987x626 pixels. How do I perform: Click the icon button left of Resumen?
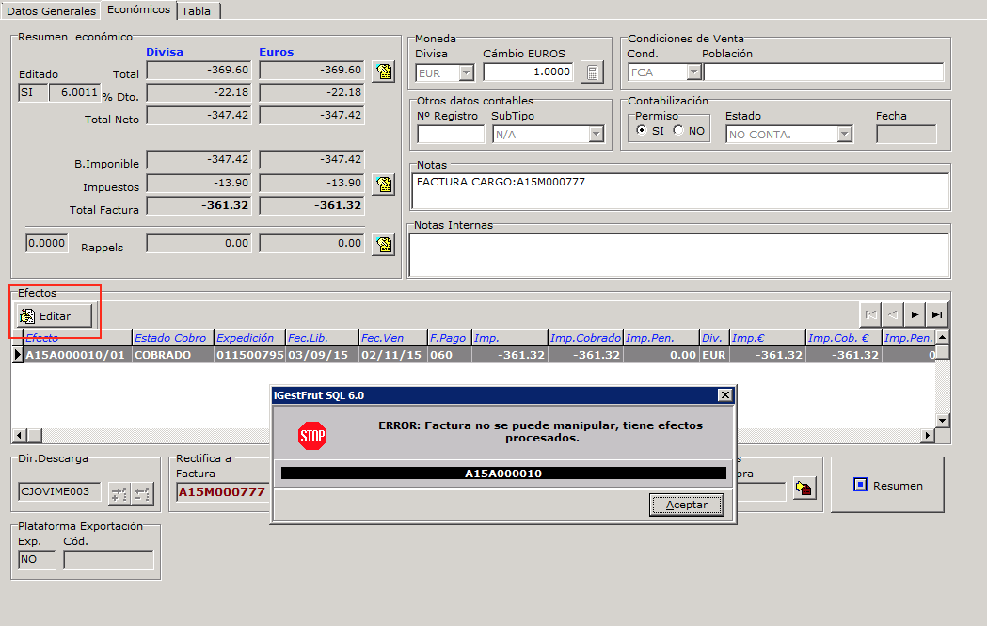pyautogui.click(x=804, y=488)
